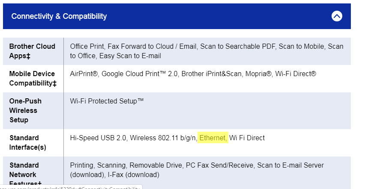Click the Standard Interface(s) row label
Image resolution: width=392 pixels, height=189 pixels.
click(27, 142)
